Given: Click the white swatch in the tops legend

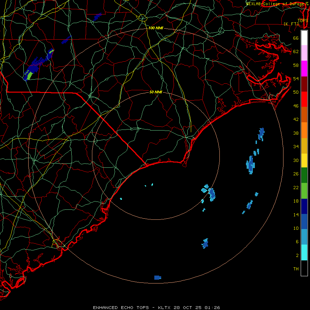Looking at the screenshot, I should (x=304, y=38).
